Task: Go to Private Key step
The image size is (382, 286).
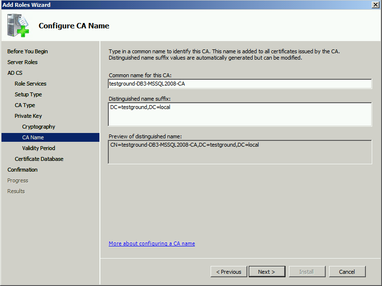Action: tap(28, 116)
